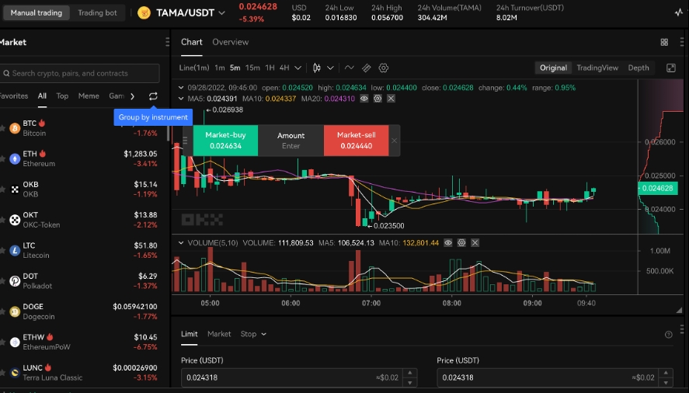
Task: Select the drawing ruler tool
Action: (366, 68)
